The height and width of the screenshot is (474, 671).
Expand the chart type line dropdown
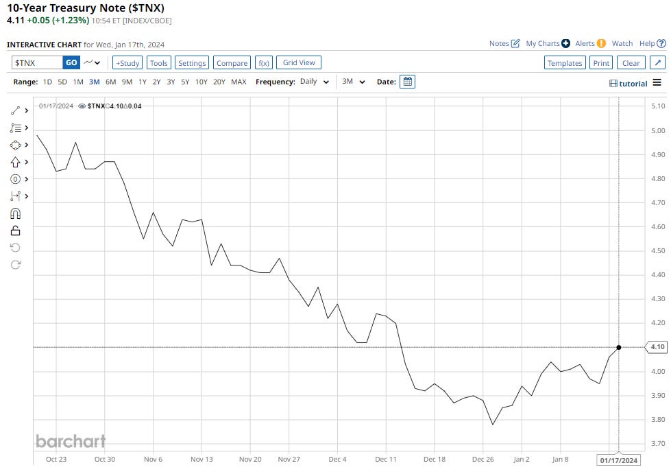[93, 62]
